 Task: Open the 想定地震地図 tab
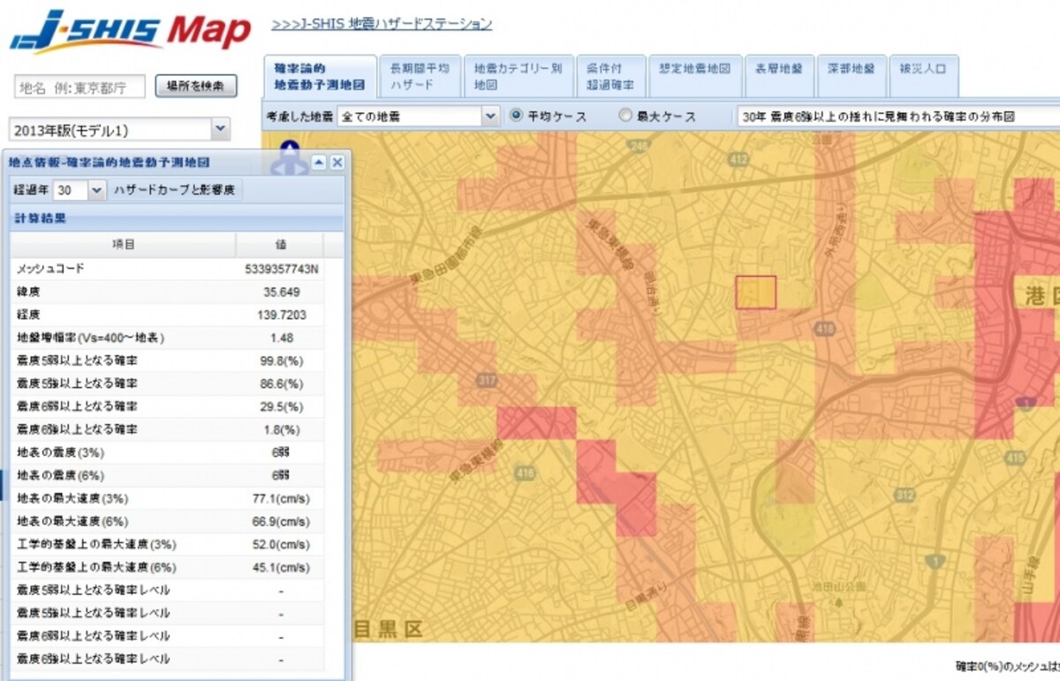pos(694,77)
